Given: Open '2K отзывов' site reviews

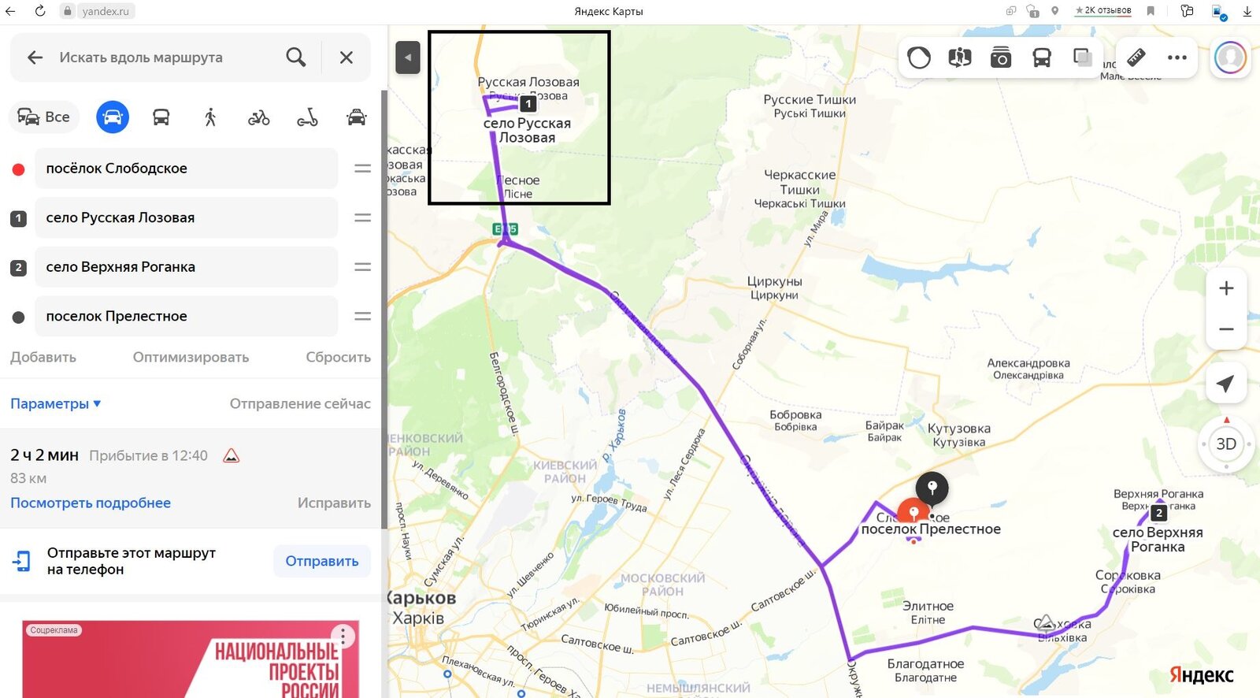Looking at the screenshot, I should [1102, 11].
